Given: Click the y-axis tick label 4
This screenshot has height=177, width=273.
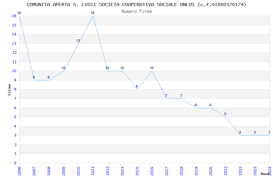Looking at the screenshot, I should point(15,126).
